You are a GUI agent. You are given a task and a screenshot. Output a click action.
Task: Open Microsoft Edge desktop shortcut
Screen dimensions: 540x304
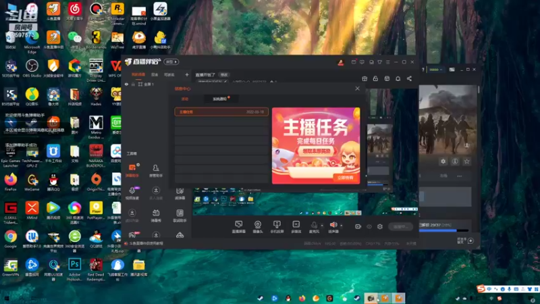tap(32, 43)
